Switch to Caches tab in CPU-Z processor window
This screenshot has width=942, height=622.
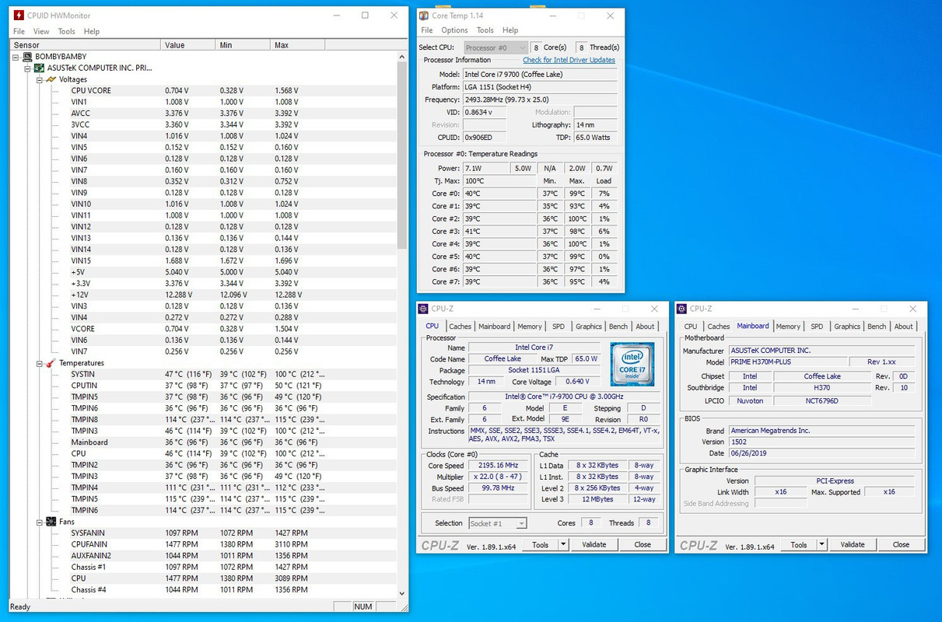(x=460, y=327)
